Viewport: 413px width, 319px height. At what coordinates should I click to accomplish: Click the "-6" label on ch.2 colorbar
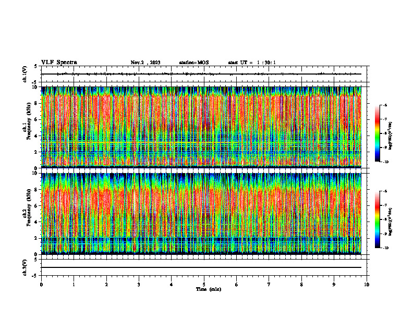coord(385,191)
